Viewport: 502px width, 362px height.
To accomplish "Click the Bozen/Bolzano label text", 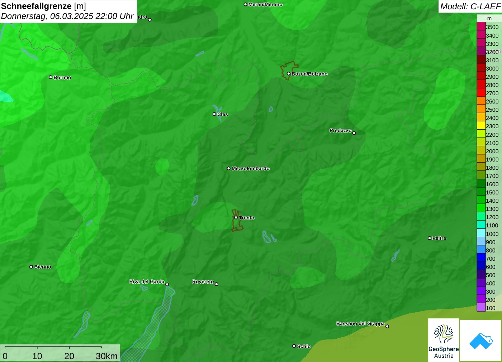I will tap(309, 74).
